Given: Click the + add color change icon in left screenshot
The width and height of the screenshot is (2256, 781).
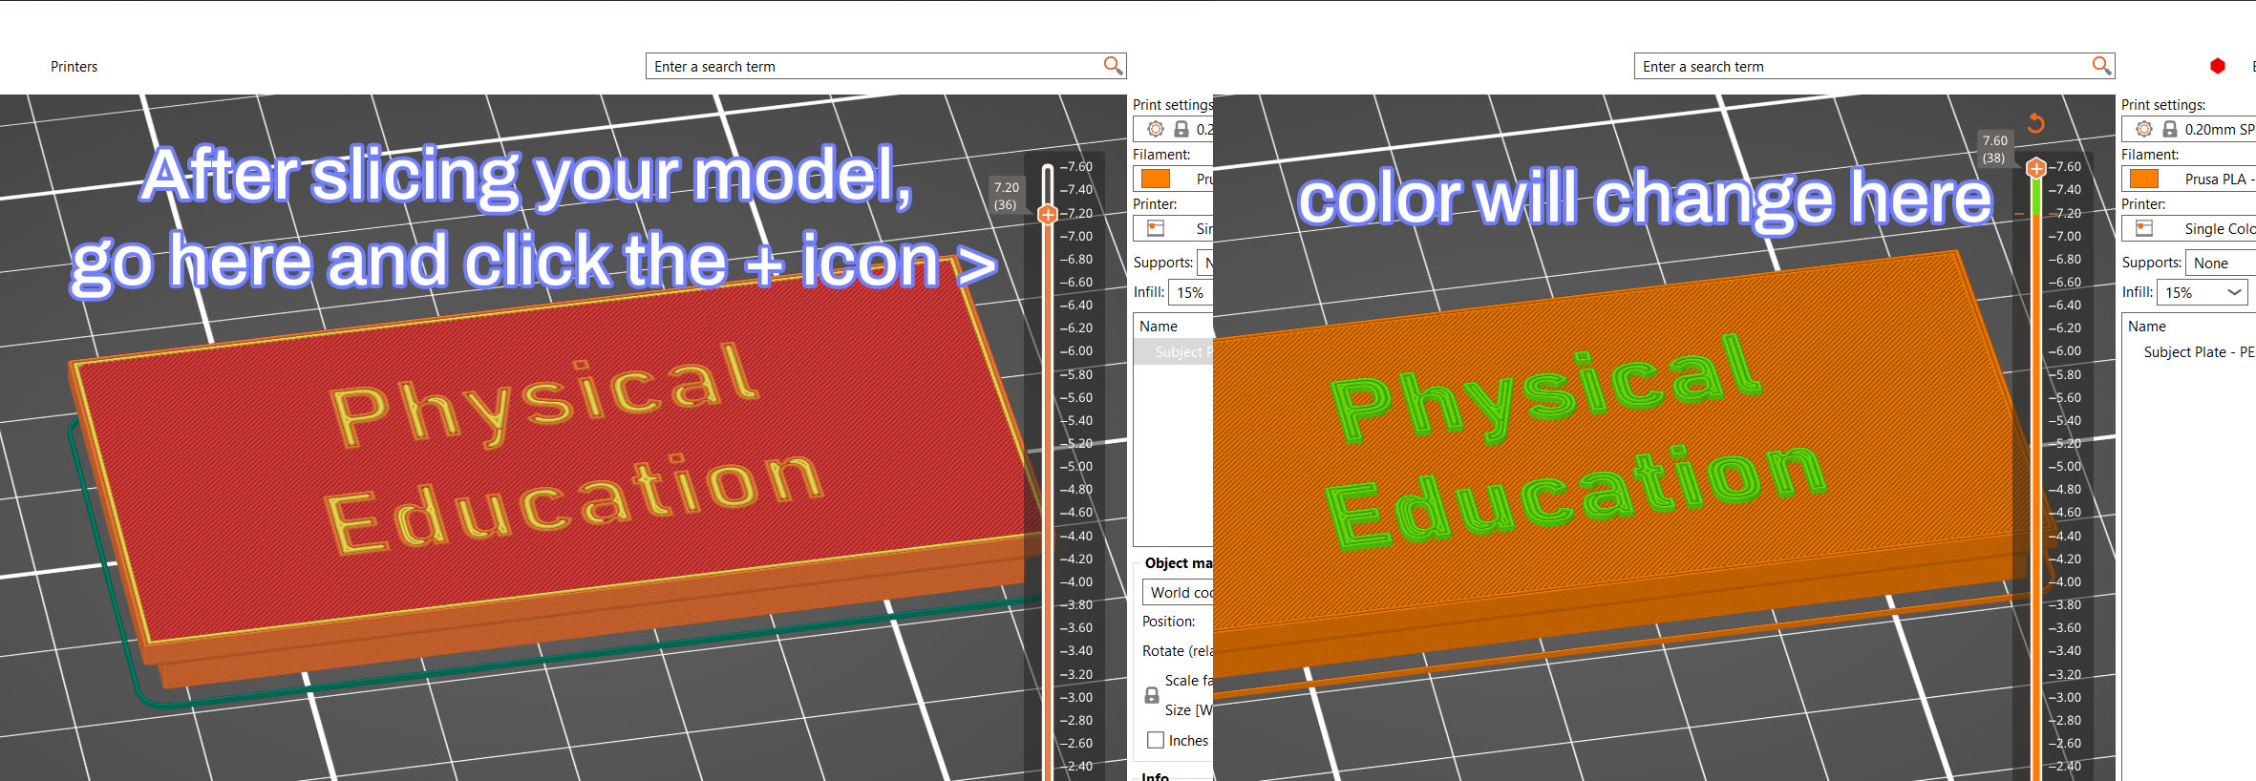Looking at the screenshot, I should point(1048,214).
